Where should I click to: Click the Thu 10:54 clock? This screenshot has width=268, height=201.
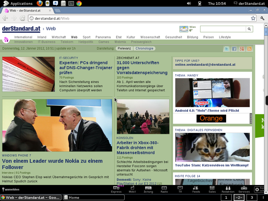tap(217, 3)
